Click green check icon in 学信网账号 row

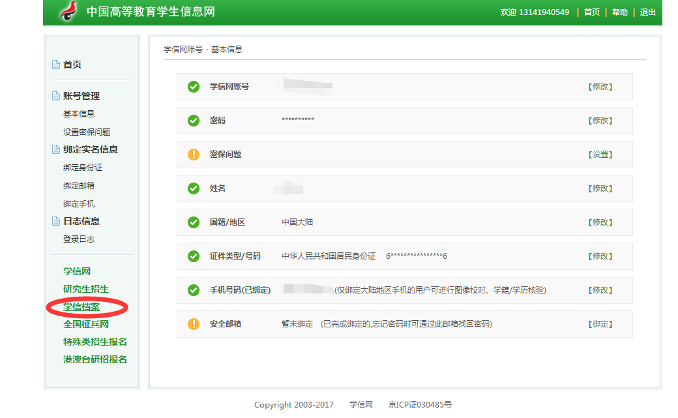(x=194, y=87)
